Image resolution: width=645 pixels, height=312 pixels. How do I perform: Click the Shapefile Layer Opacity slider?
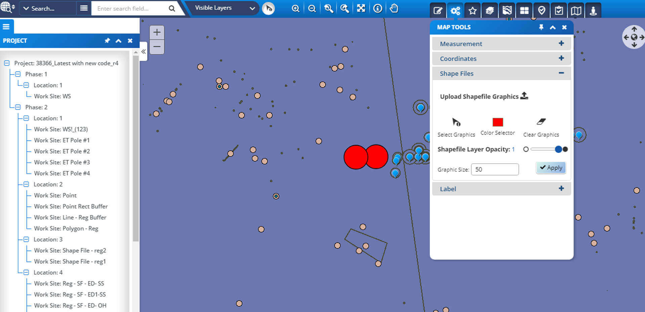pyautogui.click(x=546, y=149)
